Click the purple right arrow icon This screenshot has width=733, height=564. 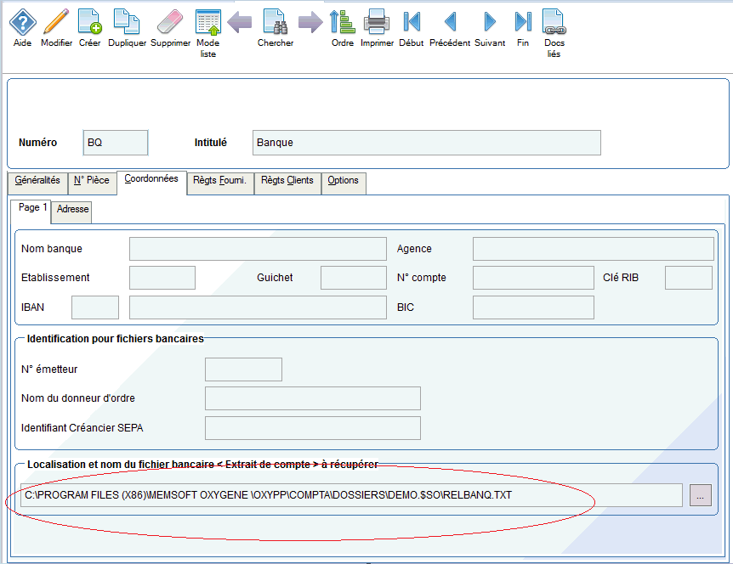310,21
